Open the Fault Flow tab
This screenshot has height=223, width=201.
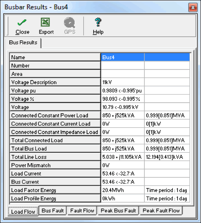pyautogui.click(x=82, y=211)
